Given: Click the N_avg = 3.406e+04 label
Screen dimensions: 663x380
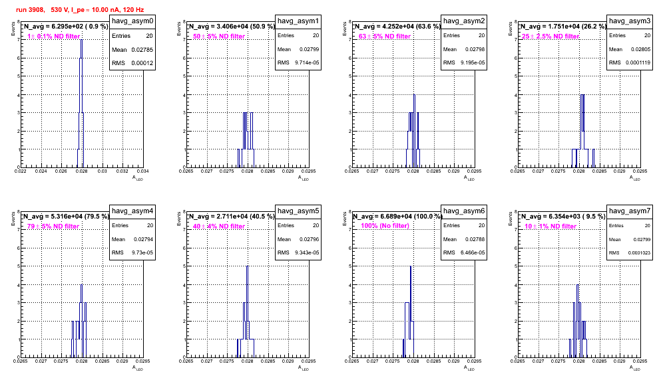Looking at the screenshot, I should tap(232, 26).
